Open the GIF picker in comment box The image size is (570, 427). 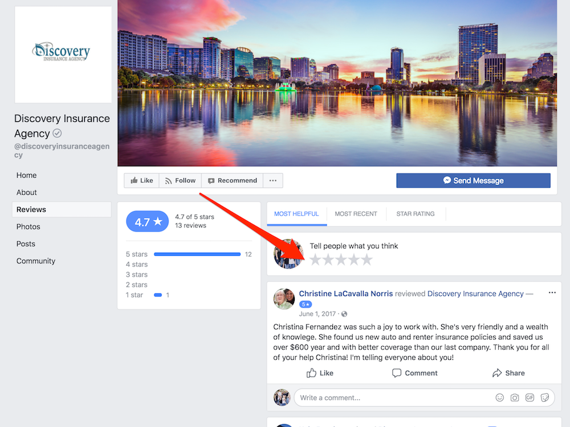(x=530, y=397)
